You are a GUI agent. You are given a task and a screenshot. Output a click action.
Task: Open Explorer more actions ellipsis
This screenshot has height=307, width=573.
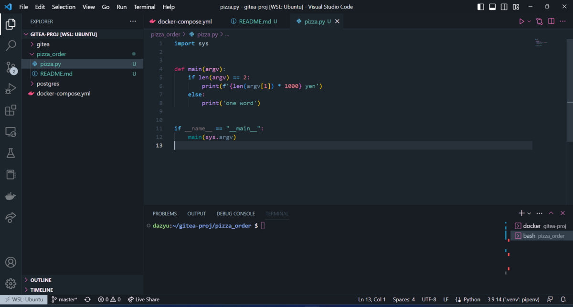point(133,21)
